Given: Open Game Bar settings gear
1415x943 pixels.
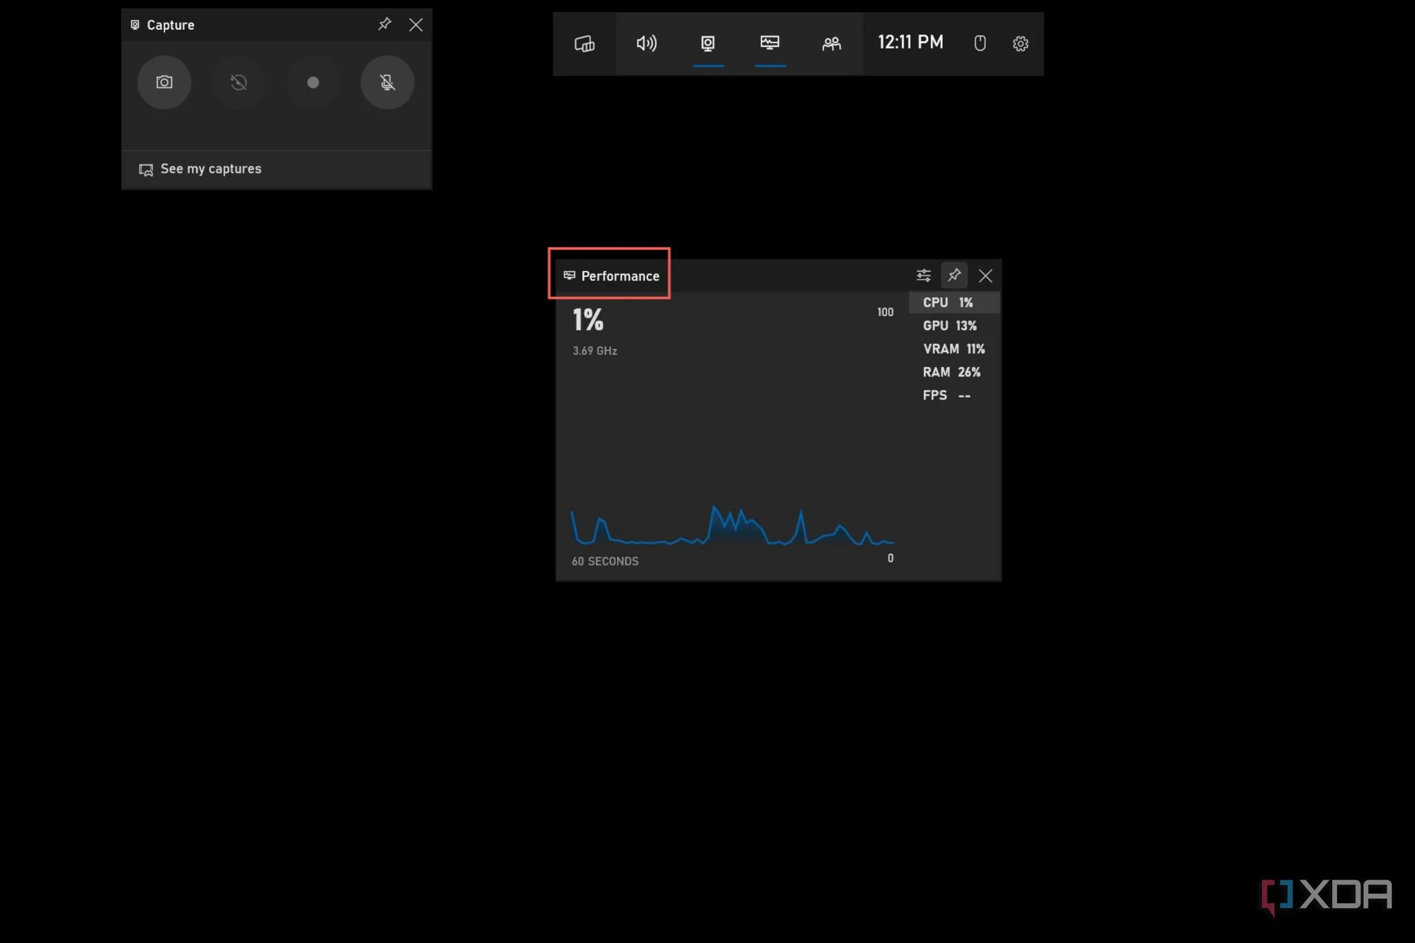Looking at the screenshot, I should [x=1020, y=44].
